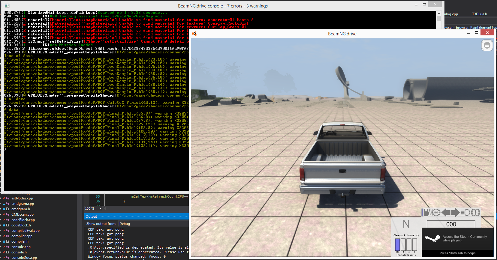
Task: Click the event.returnValue is deprecated output line
Action: tap(138, 252)
